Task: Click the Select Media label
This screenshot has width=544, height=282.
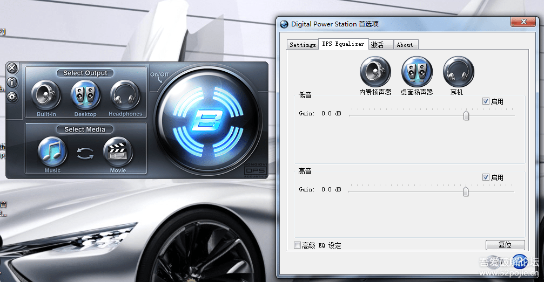Action: click(85, 129)
